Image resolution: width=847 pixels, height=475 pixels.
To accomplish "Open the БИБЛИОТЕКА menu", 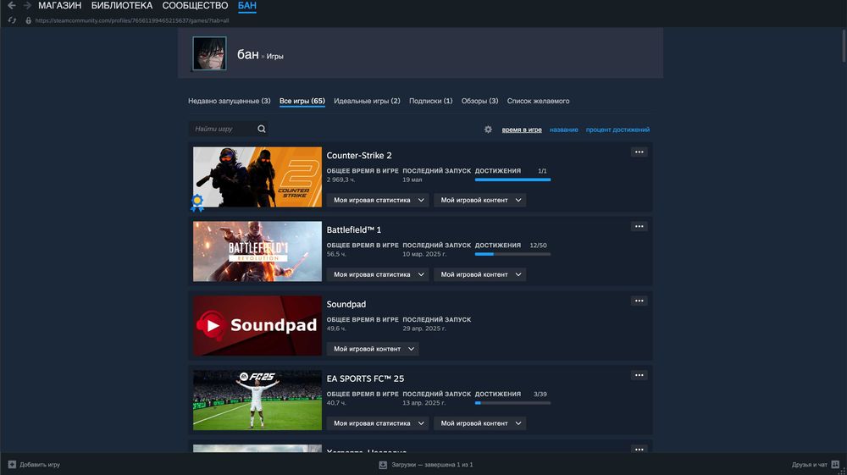I will pos(121,5).
